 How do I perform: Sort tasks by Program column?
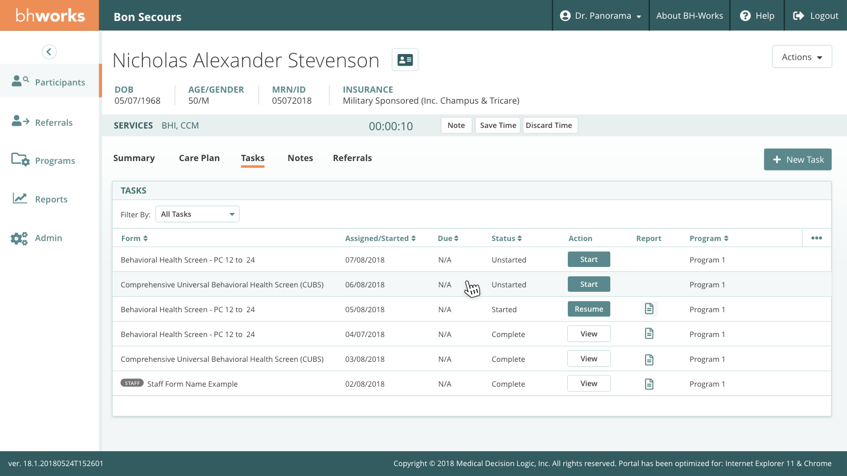(709, 238)
